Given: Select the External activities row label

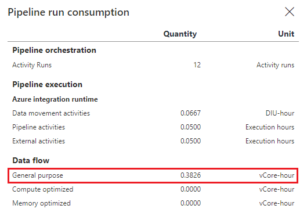Looking at the screenshot, I should pyautogui.click(x=38, y=141).
